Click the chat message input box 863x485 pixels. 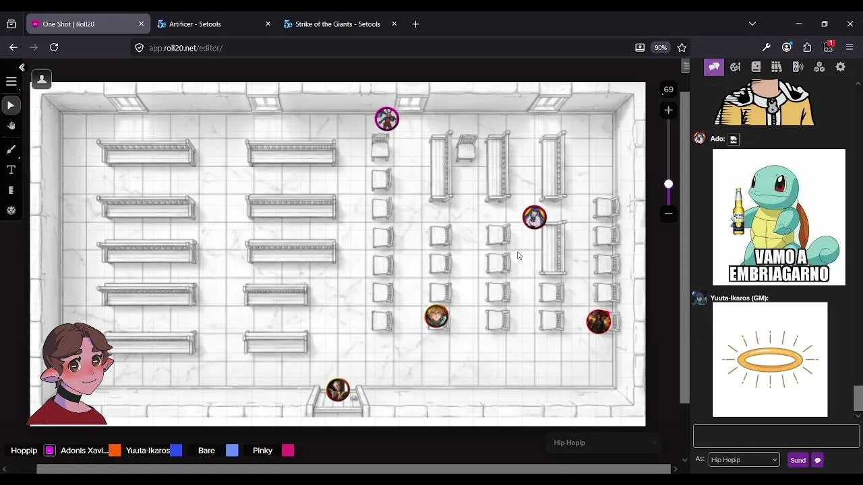pyautogui.click(x=776, y=436)
